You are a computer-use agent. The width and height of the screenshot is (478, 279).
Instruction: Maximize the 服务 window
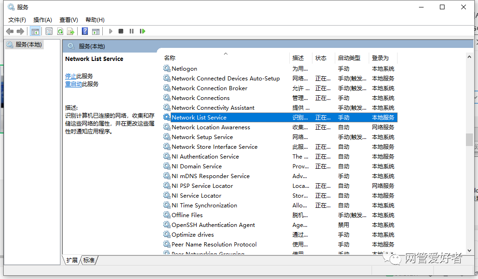(x=442, y=7)
